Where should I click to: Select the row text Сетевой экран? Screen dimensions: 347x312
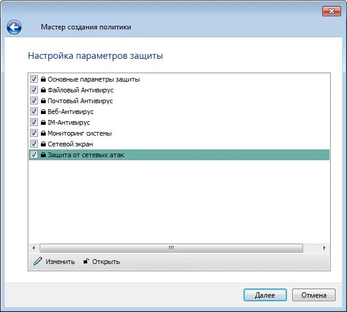pos(70,144)
